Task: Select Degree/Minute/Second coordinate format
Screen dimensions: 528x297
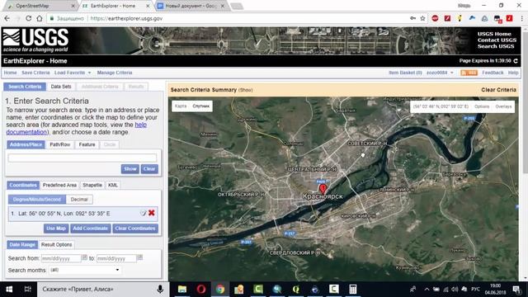Action: 37,200
